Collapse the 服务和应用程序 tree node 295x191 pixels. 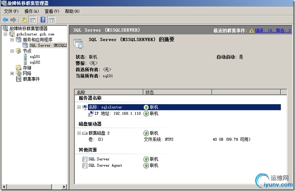point(12,40)
